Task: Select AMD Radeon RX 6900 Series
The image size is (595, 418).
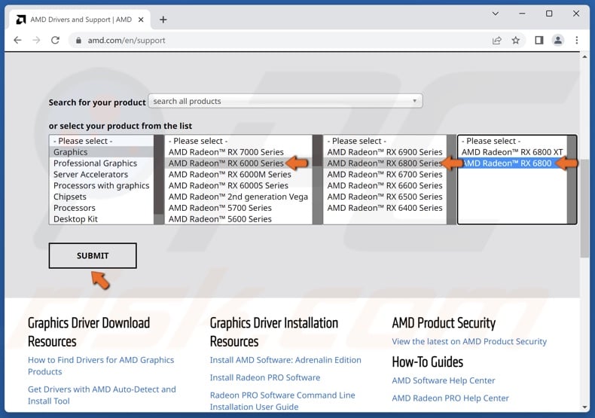Action: tap(385, 152)
